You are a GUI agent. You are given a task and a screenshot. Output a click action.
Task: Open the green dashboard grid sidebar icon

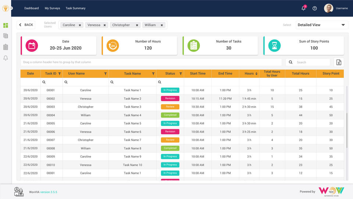click(x=6, y=25)
